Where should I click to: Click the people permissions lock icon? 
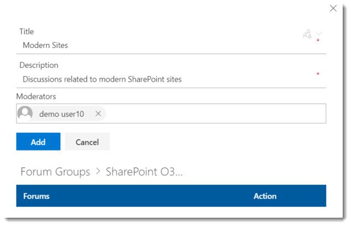(x=307, y=35)
